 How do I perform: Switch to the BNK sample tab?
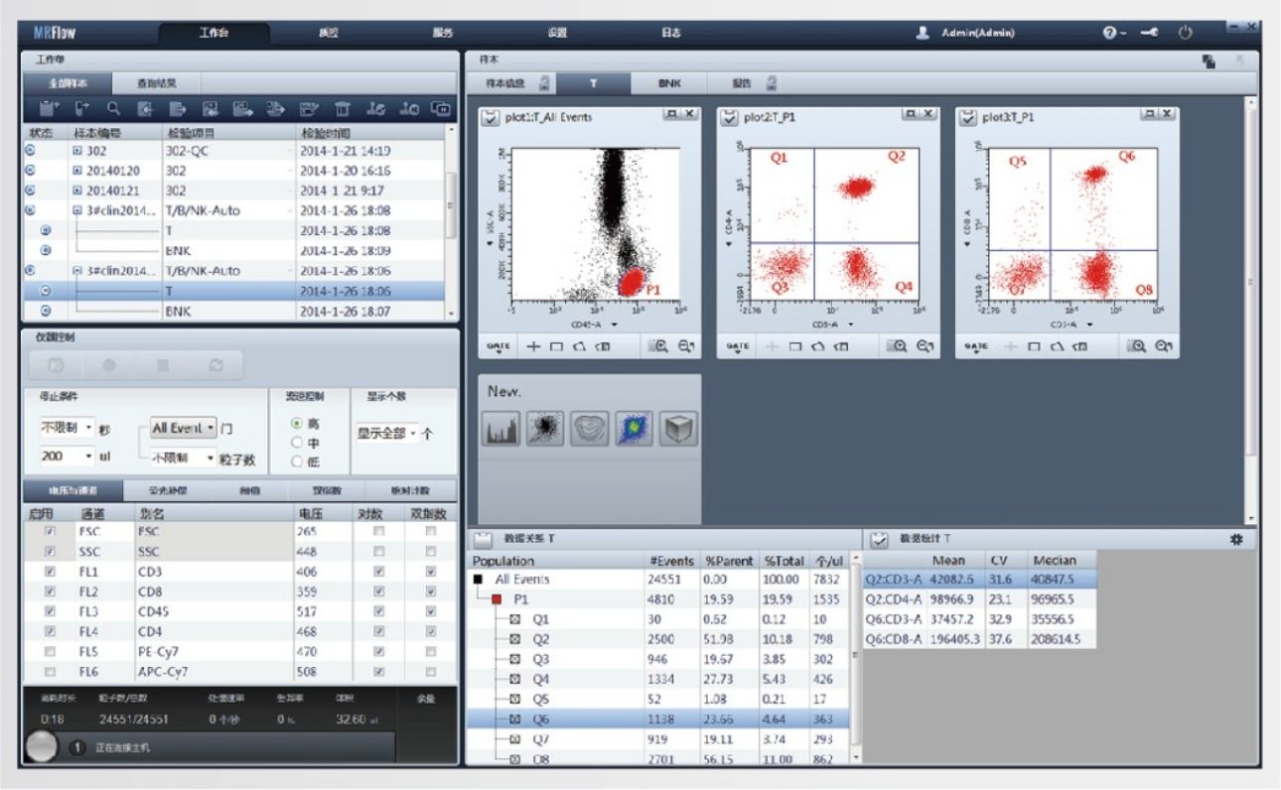pyautogui.click(x=669, y=83)
